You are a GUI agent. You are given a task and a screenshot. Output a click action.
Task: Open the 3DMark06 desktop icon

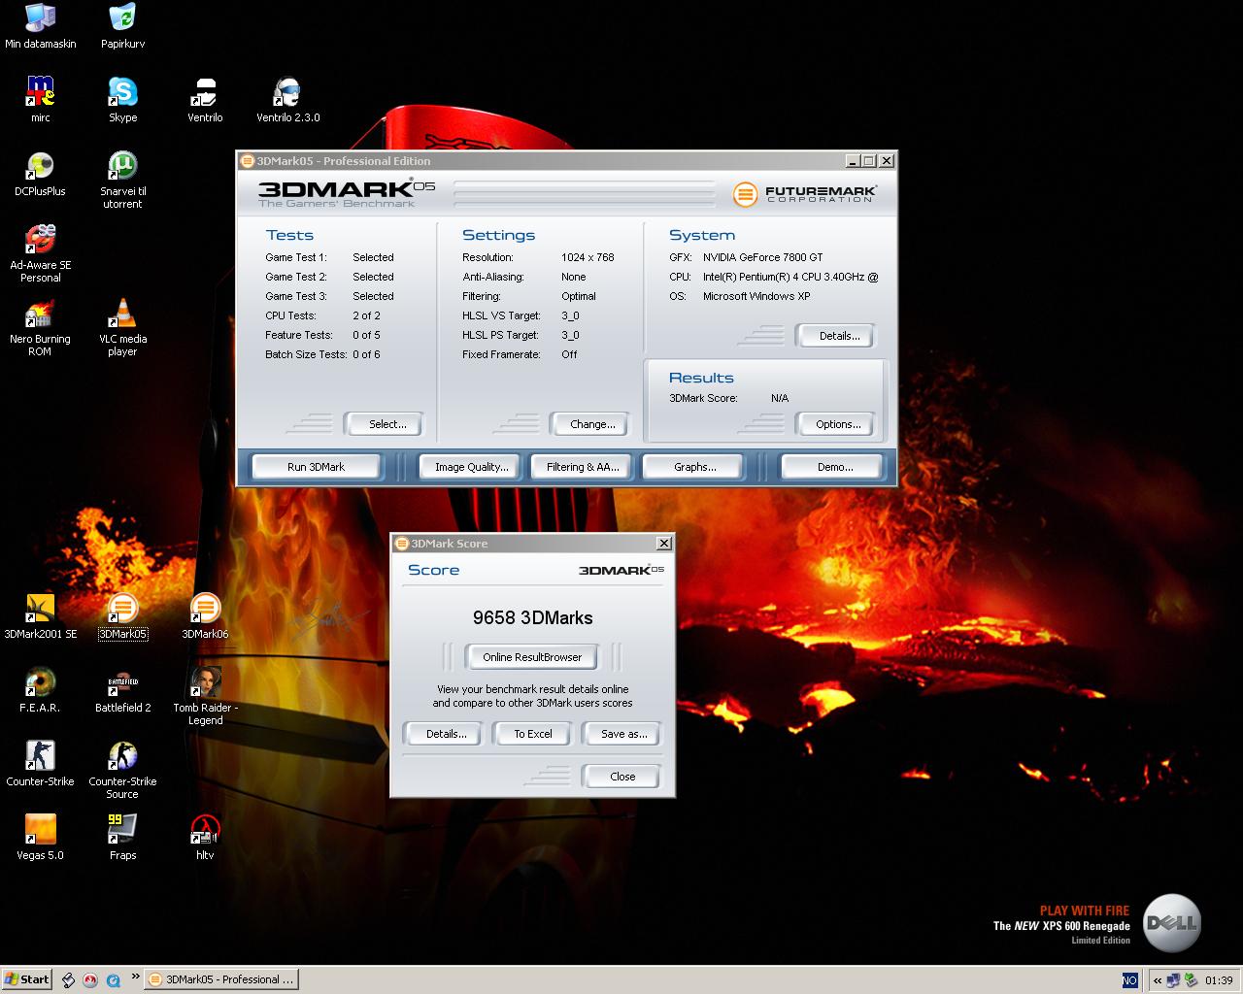click(x=205, y=616)
